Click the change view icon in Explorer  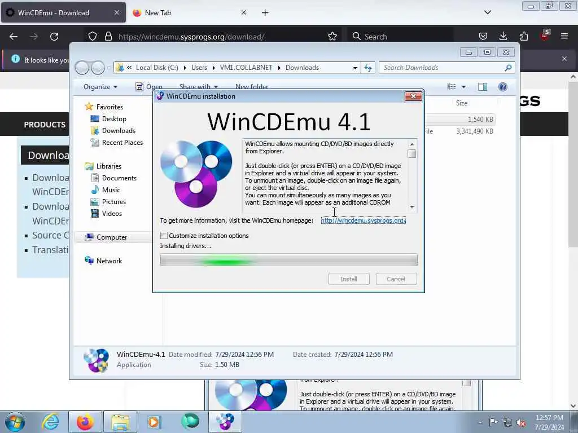pos(452,87)
